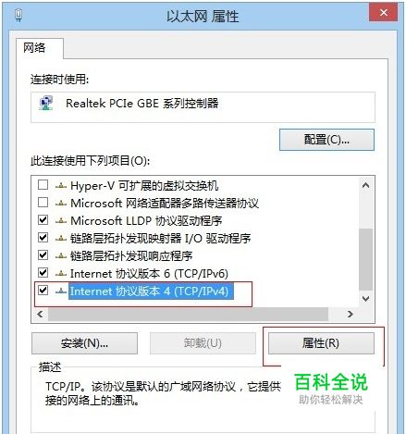Click the horizontal scroll right arrow
Viewport: 406px width, 434px height.
click(x=351, y=315)
